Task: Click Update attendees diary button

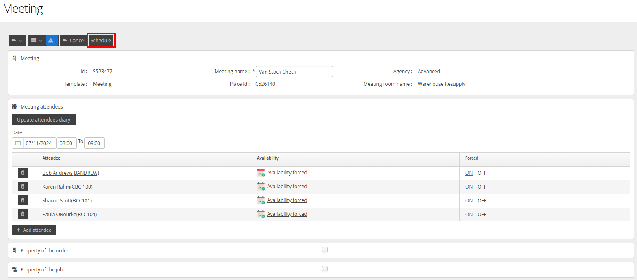Action: pos(43,119)
